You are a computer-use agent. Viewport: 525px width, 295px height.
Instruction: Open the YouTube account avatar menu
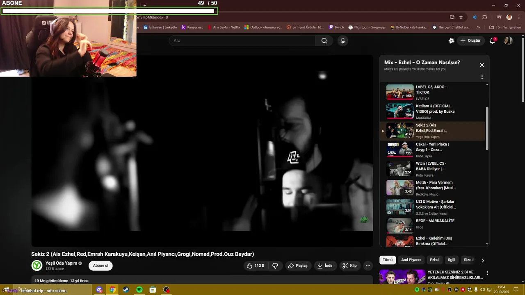(508, 41)
